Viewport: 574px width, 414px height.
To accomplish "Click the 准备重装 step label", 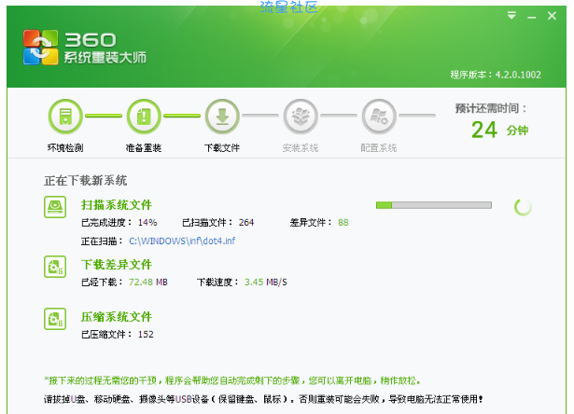I will click(x=144, y=147).
